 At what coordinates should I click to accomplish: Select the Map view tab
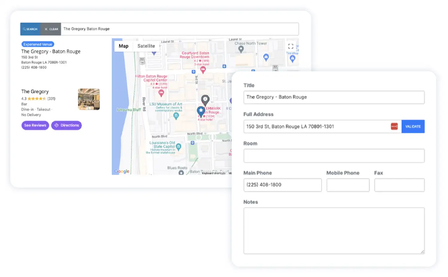(x=123, y=46)
